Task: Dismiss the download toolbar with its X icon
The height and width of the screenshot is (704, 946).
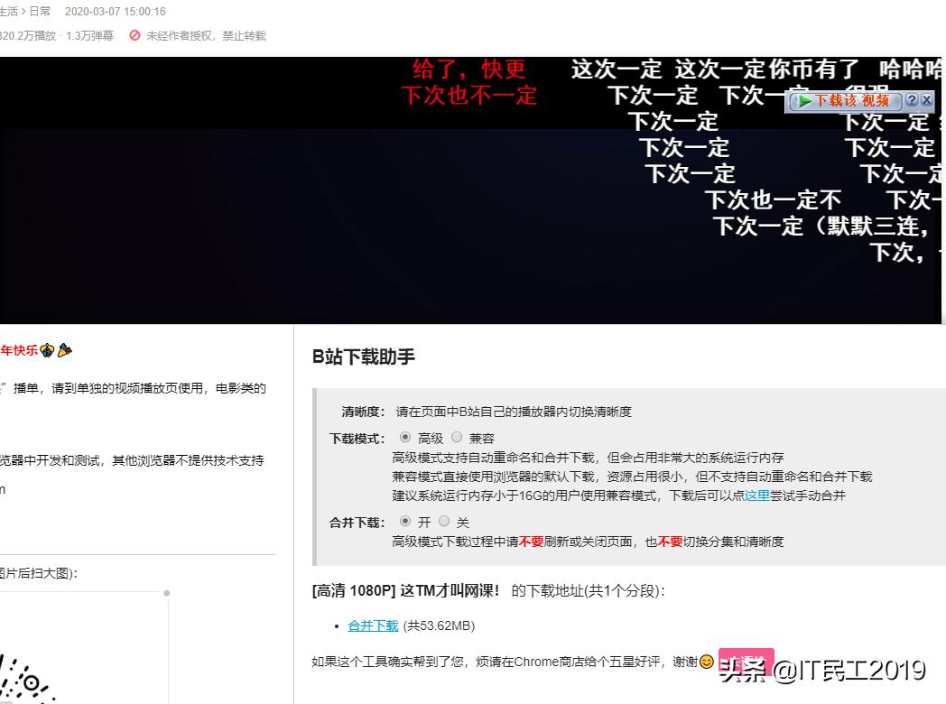Action: pos(927,100)
